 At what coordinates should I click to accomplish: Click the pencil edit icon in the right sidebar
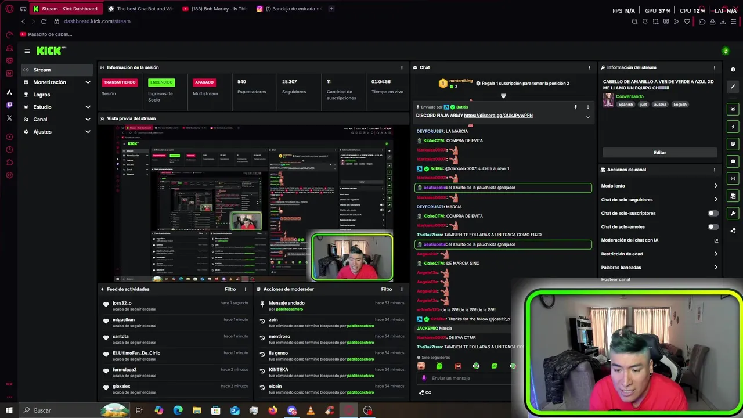[733, 87]
